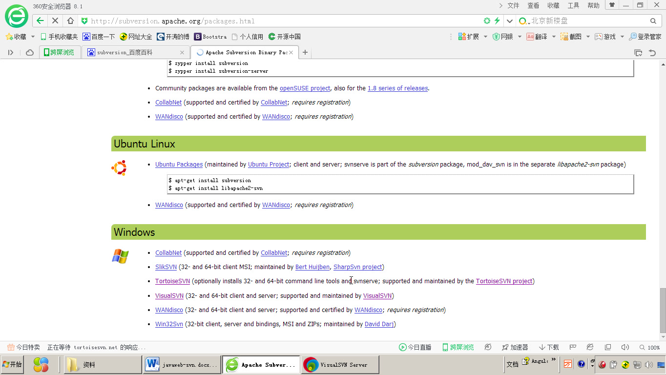Open the 个人信用 bookmark
The height and width of the screenshot is (375, 666).
tap(248, 37)
